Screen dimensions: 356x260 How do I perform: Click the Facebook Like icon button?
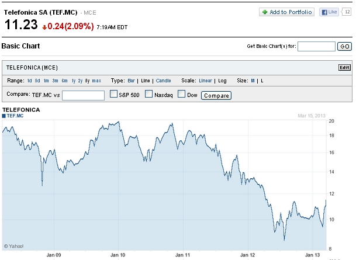[x=329, y=12]
